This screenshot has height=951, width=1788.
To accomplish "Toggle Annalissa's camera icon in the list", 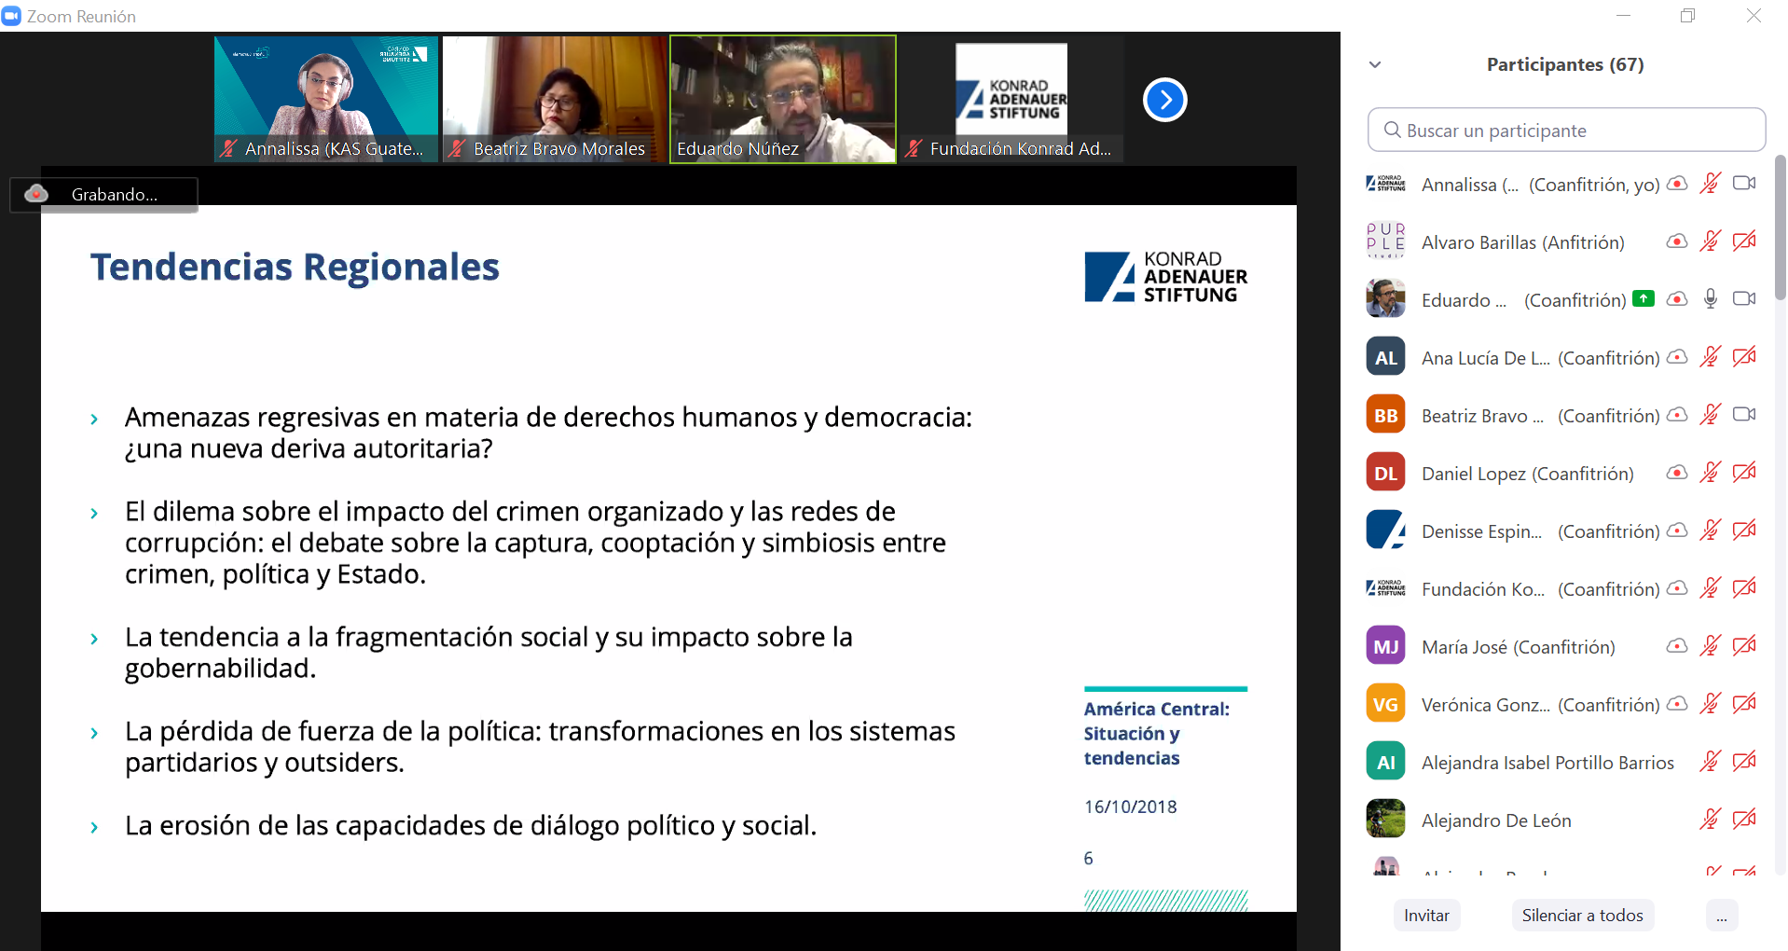I will (x=1744, y=184).
